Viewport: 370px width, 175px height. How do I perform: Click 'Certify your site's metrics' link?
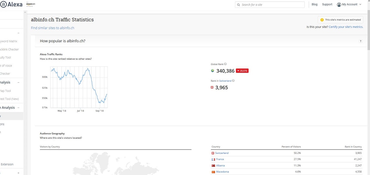tap(346, 27)
